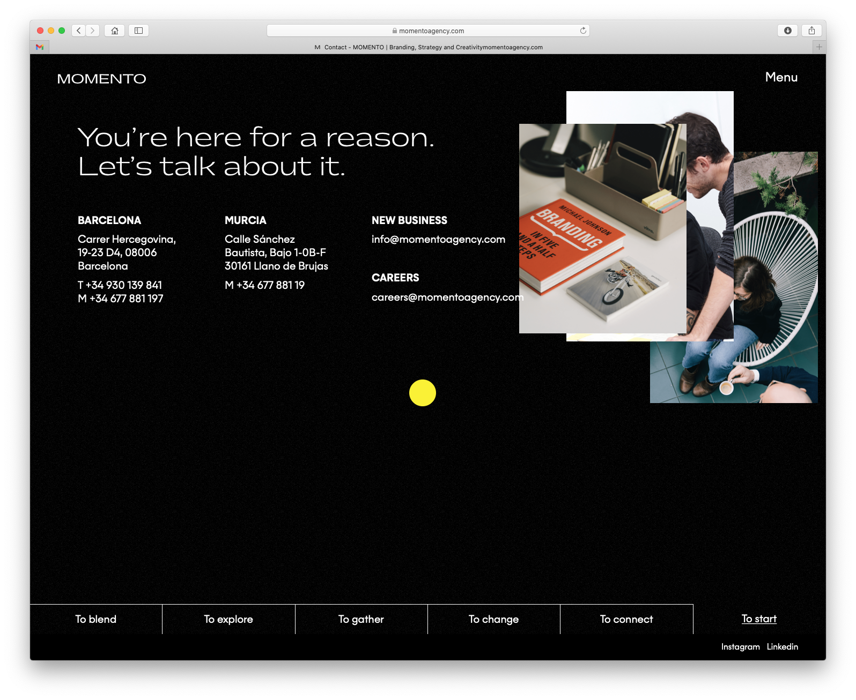Open the pinned Gmail tab icon
This screenshot has width=856, height=700.
(40, 47)
